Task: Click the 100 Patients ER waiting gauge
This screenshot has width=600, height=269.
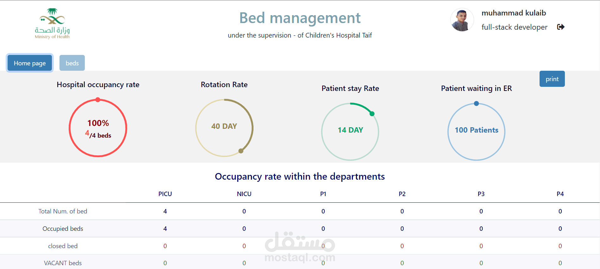Action: tap(476, 131)
